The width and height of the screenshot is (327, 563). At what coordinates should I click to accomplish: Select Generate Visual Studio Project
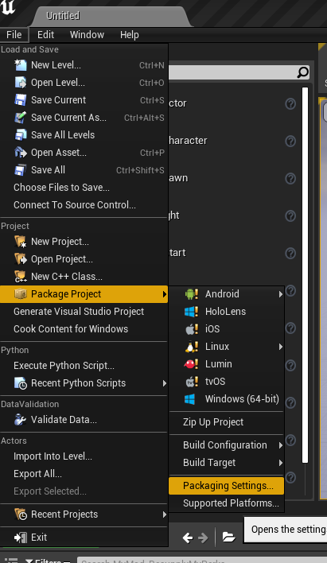tap(84, 312)
